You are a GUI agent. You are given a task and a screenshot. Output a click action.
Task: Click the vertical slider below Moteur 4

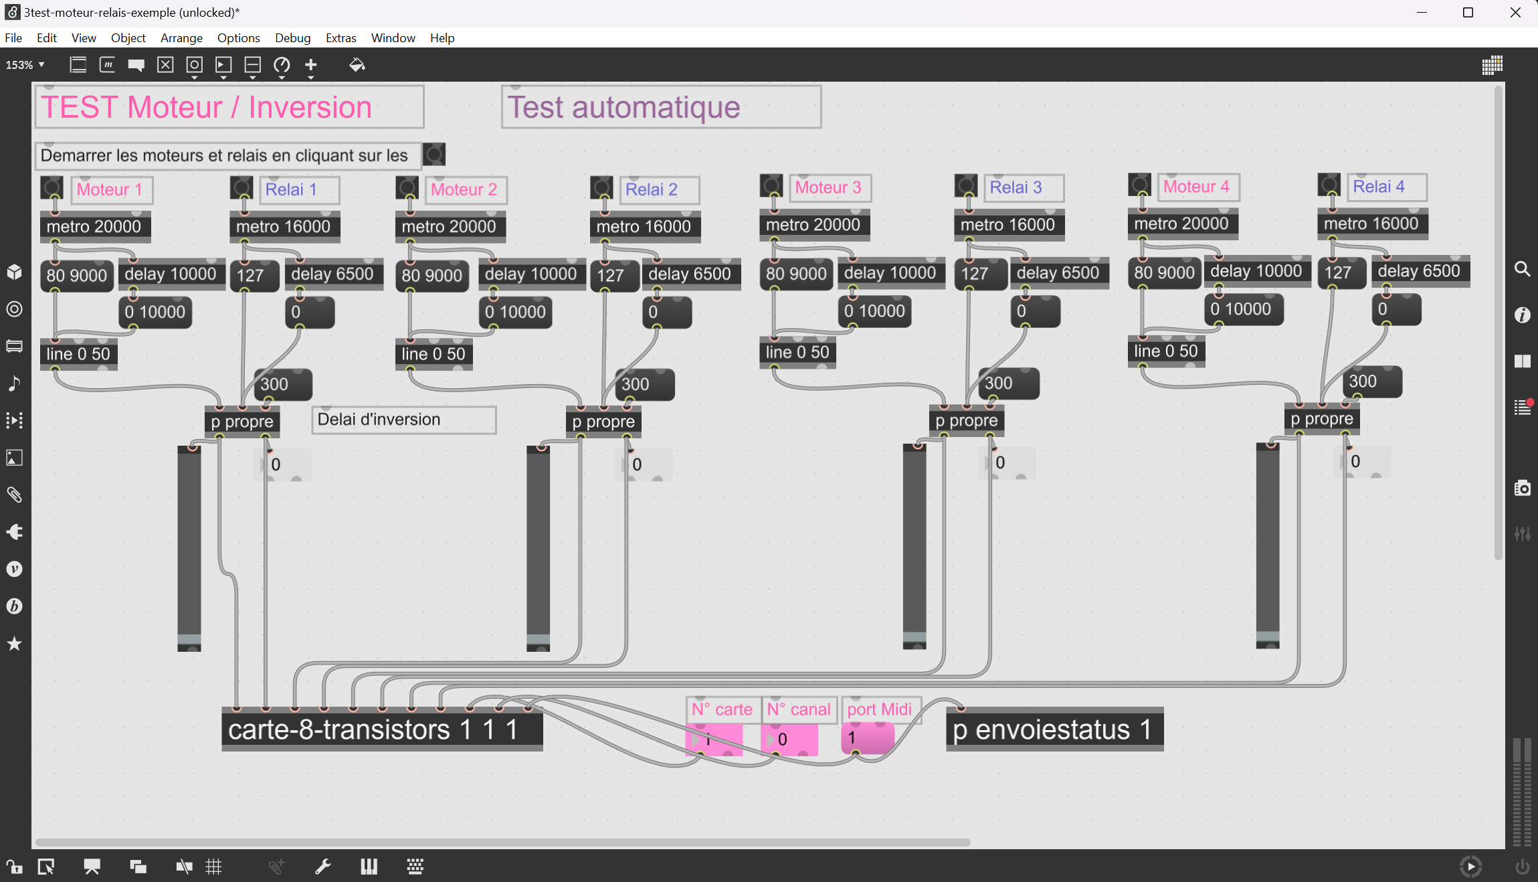click(1268, 545)
